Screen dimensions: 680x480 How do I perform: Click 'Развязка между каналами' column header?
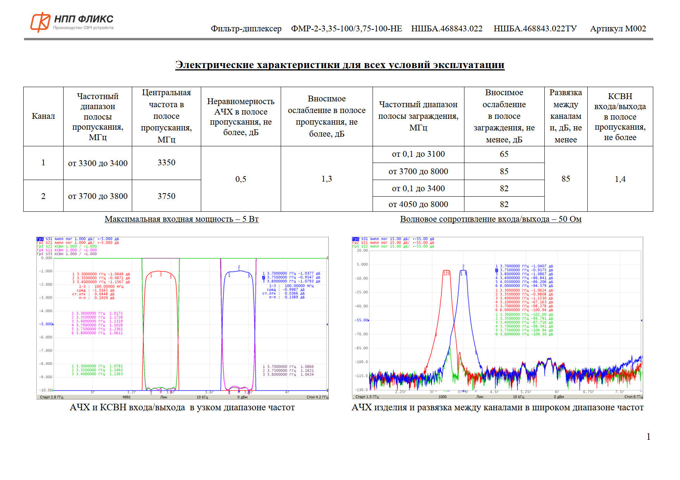coord(566,116)
